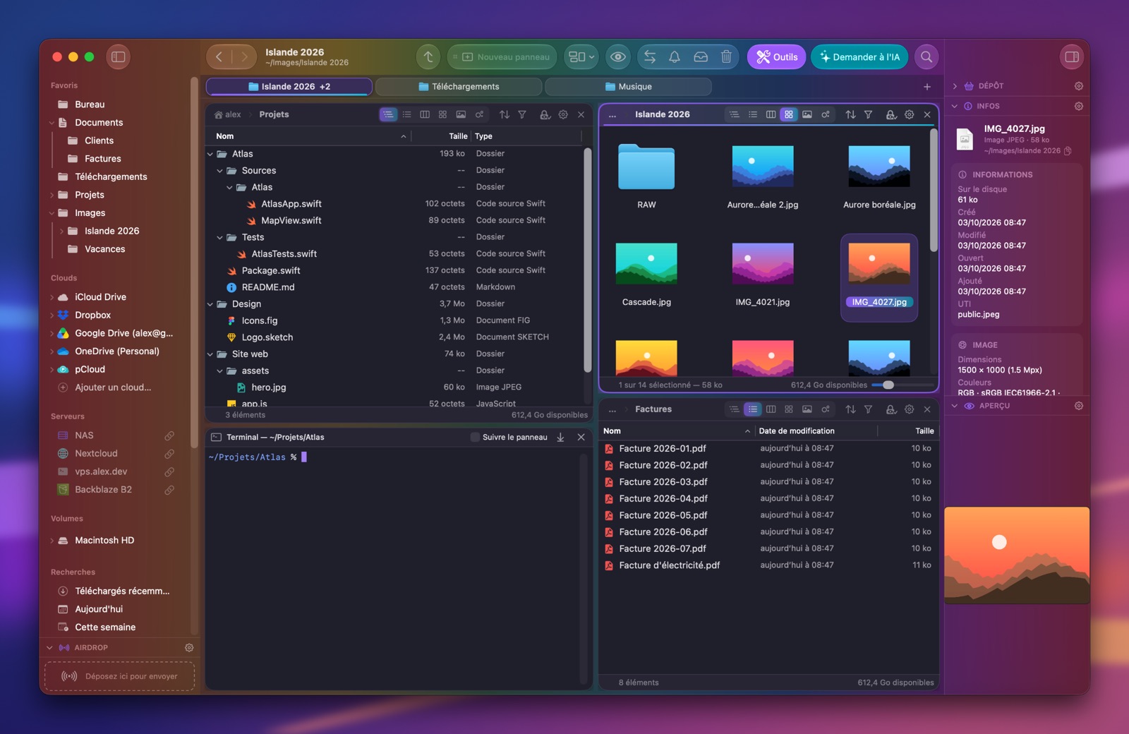Toggle the left sidebar visibility button

point(119,57)
